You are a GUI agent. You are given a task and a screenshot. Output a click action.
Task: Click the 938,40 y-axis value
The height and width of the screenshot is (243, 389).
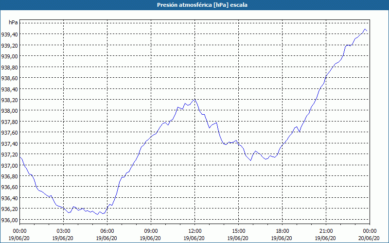(x=9, y=89)
